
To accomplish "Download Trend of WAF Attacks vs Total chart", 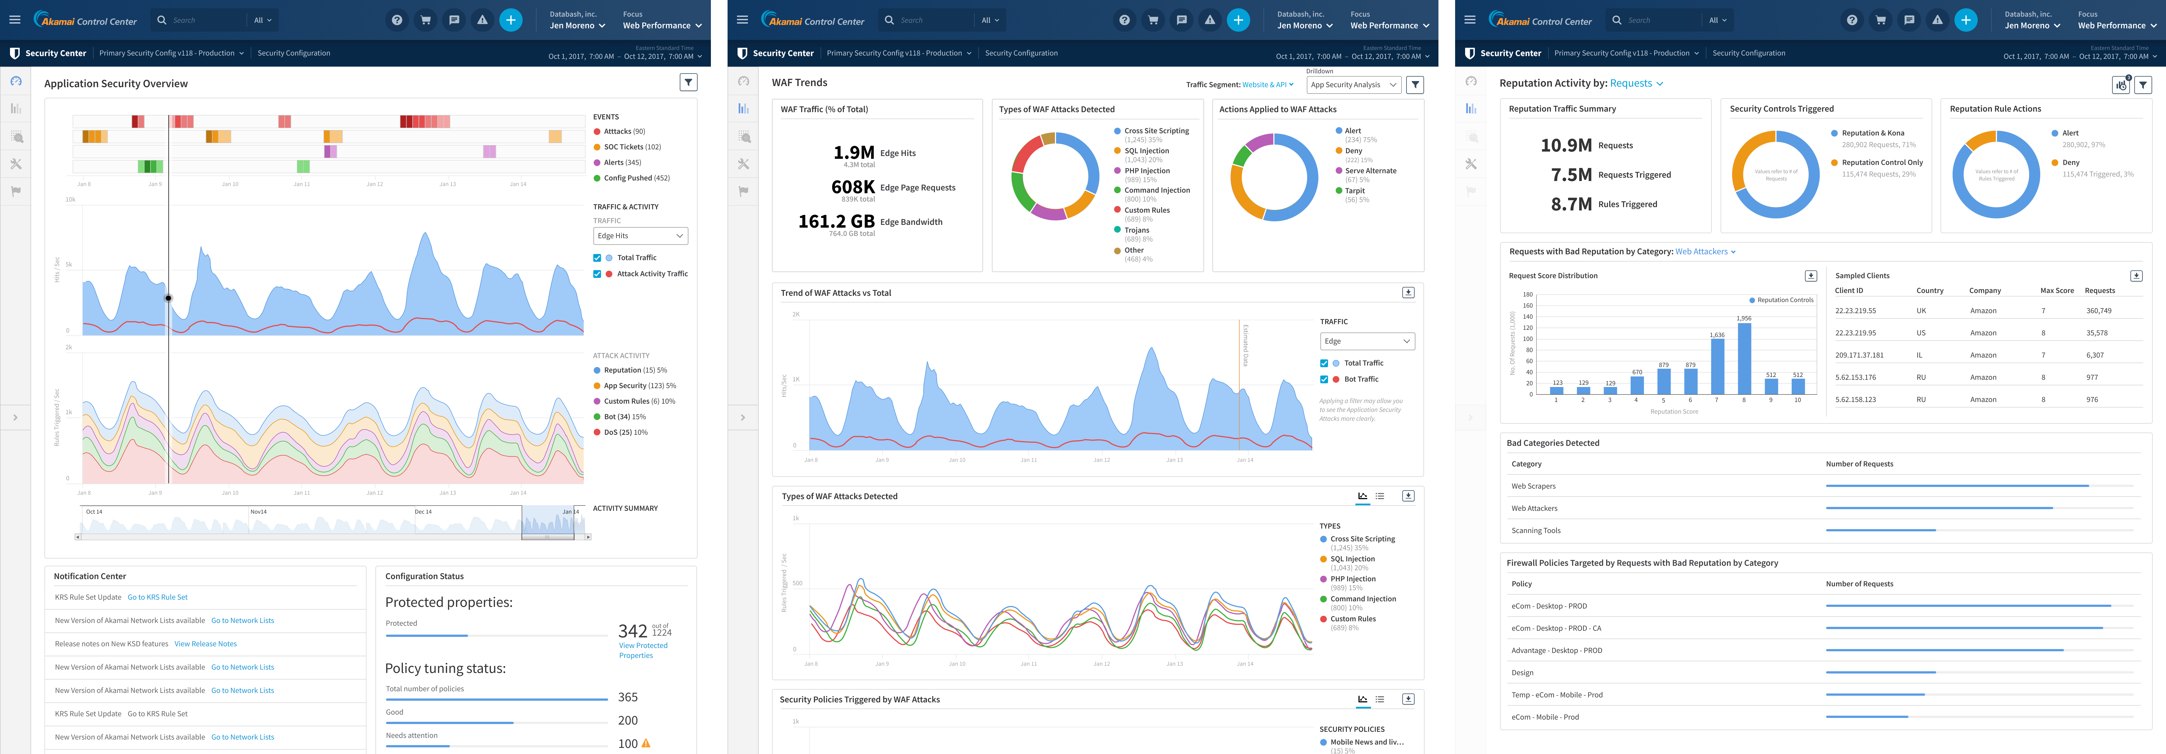I will click(x=1408, y=293).
